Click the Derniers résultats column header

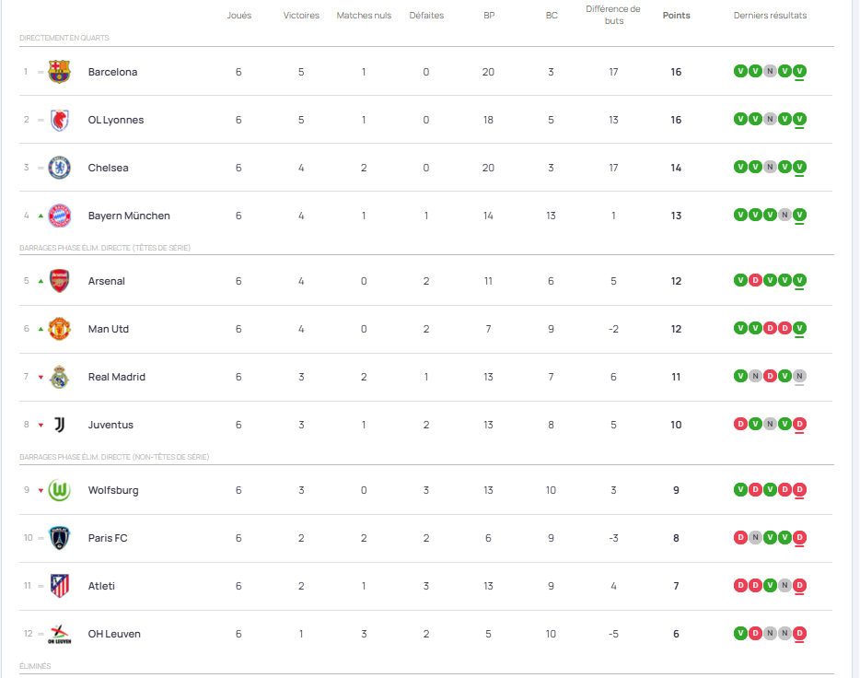(770, 16)
